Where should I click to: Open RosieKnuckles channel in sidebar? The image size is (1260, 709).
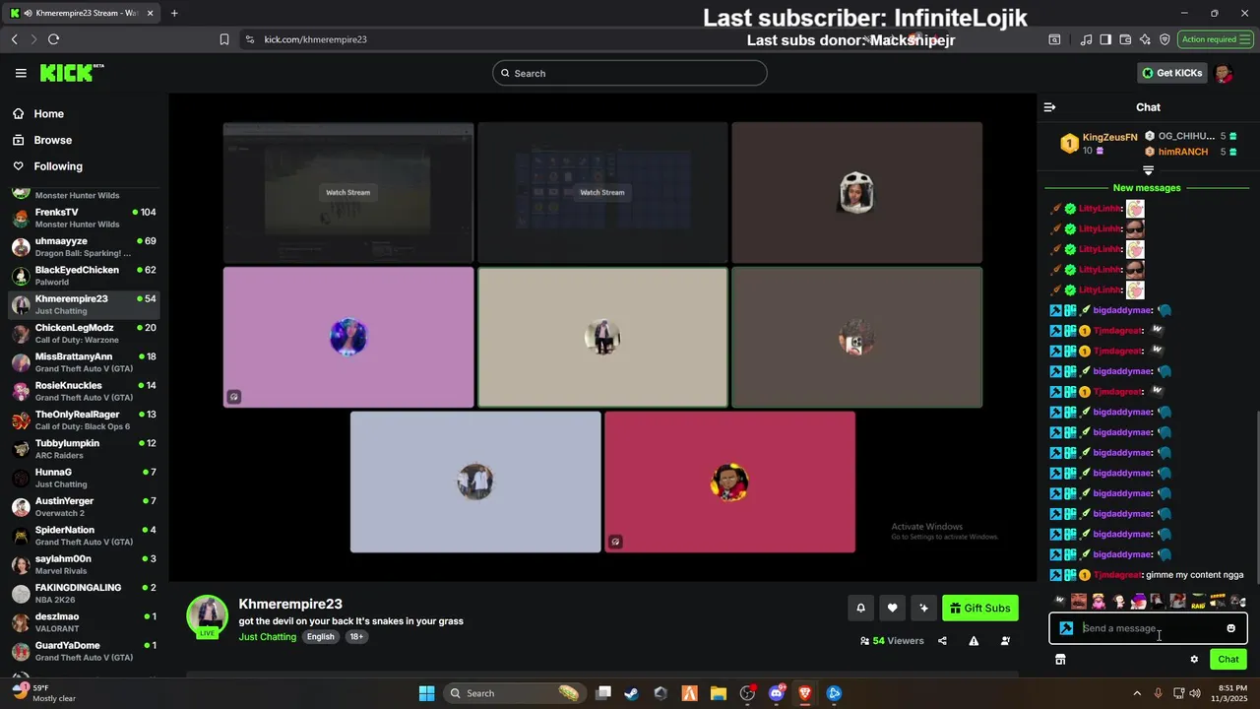[x=84, y=391]
